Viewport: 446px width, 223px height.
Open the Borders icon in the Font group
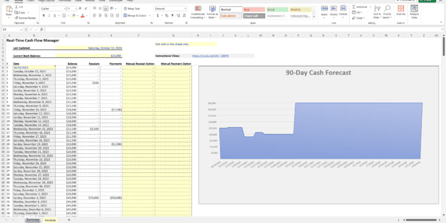tap(64, 15)
